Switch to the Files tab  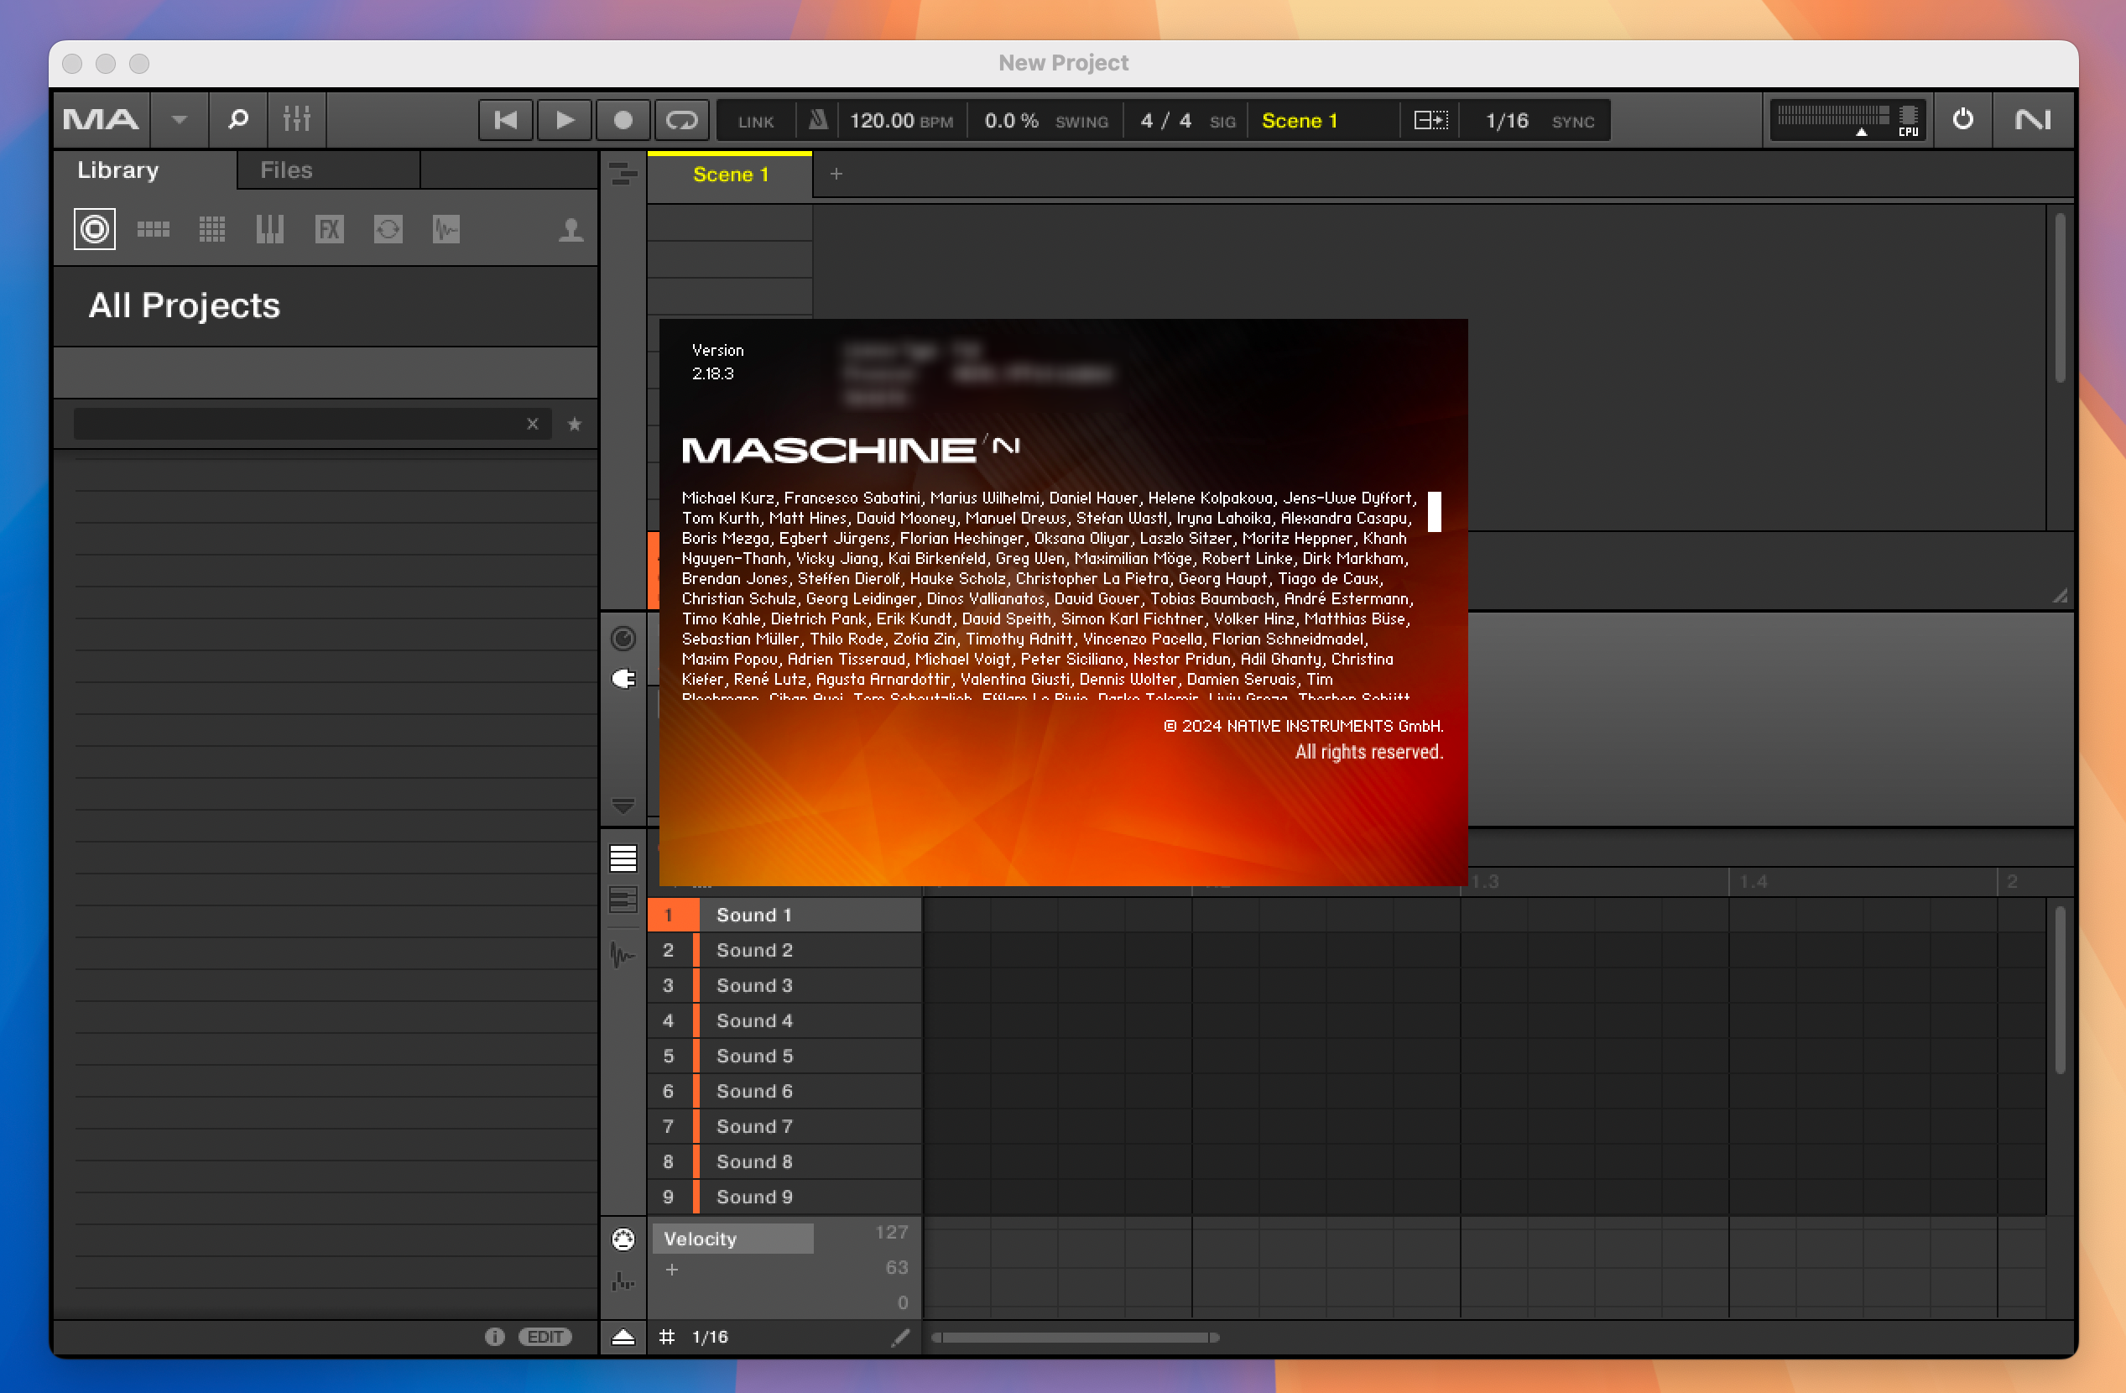point(328,170)
